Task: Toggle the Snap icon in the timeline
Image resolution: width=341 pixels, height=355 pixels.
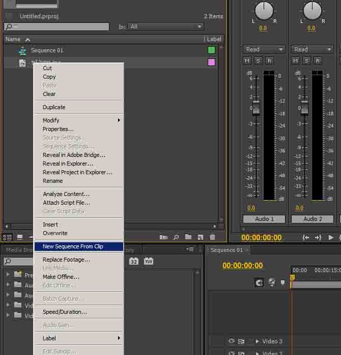Action: 259,283
